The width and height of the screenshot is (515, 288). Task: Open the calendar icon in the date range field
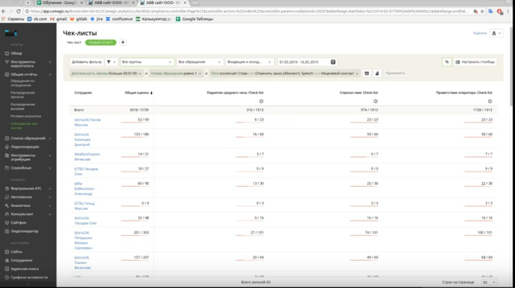point(333,62)
